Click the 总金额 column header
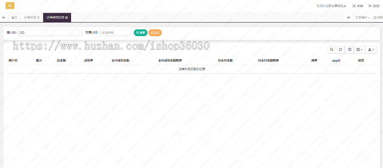The width and height of the screenshot is (383, 168). point(61,60)
